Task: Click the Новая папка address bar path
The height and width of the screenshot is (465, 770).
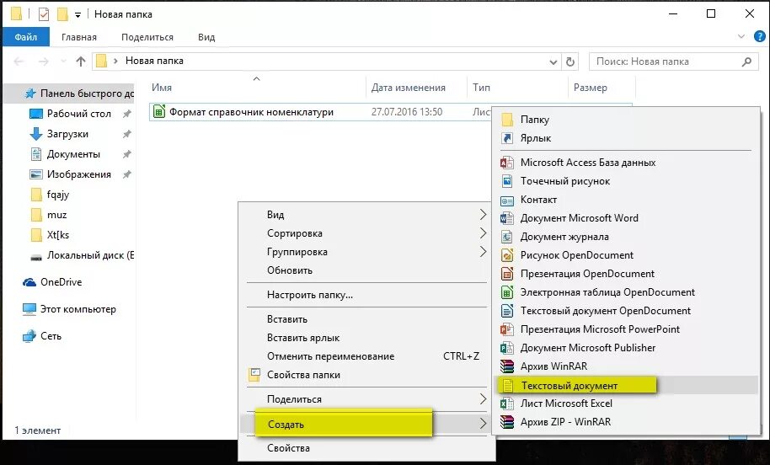Action: tap(154, 61)
